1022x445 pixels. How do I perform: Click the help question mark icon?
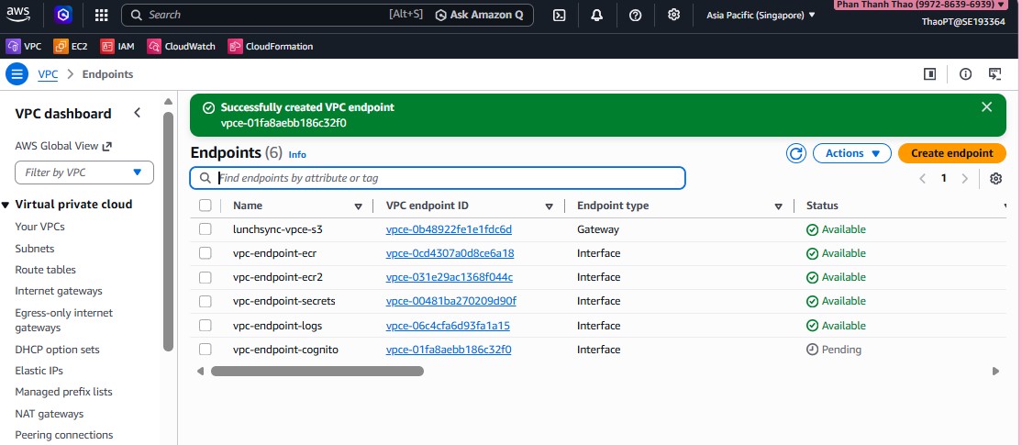[636, 15]
